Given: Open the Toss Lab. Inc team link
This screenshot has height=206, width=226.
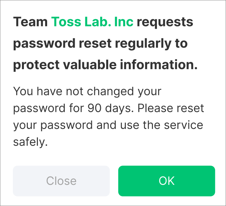Looking at the screenshot, I should pos(92,22).
